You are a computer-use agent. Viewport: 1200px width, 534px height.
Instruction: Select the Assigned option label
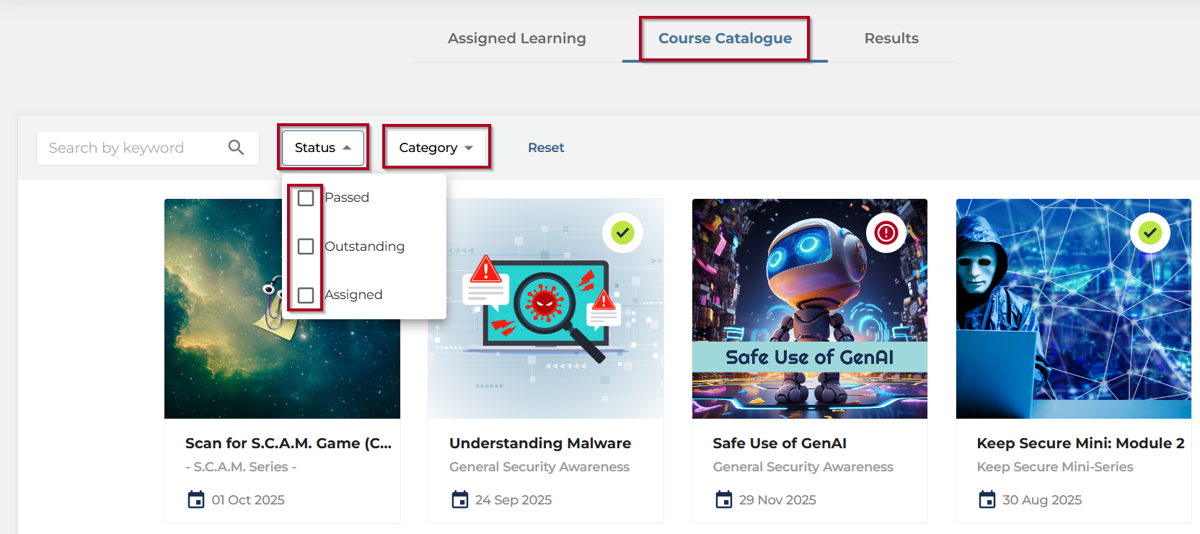pos(353,295)
